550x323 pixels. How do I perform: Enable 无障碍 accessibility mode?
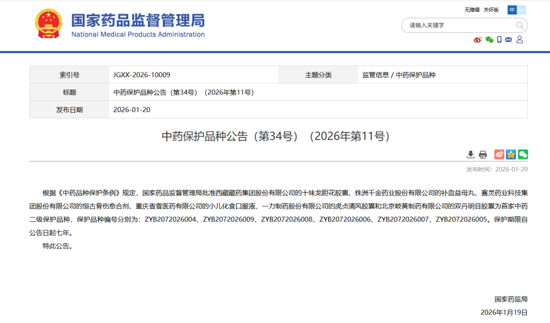(472, 10)
